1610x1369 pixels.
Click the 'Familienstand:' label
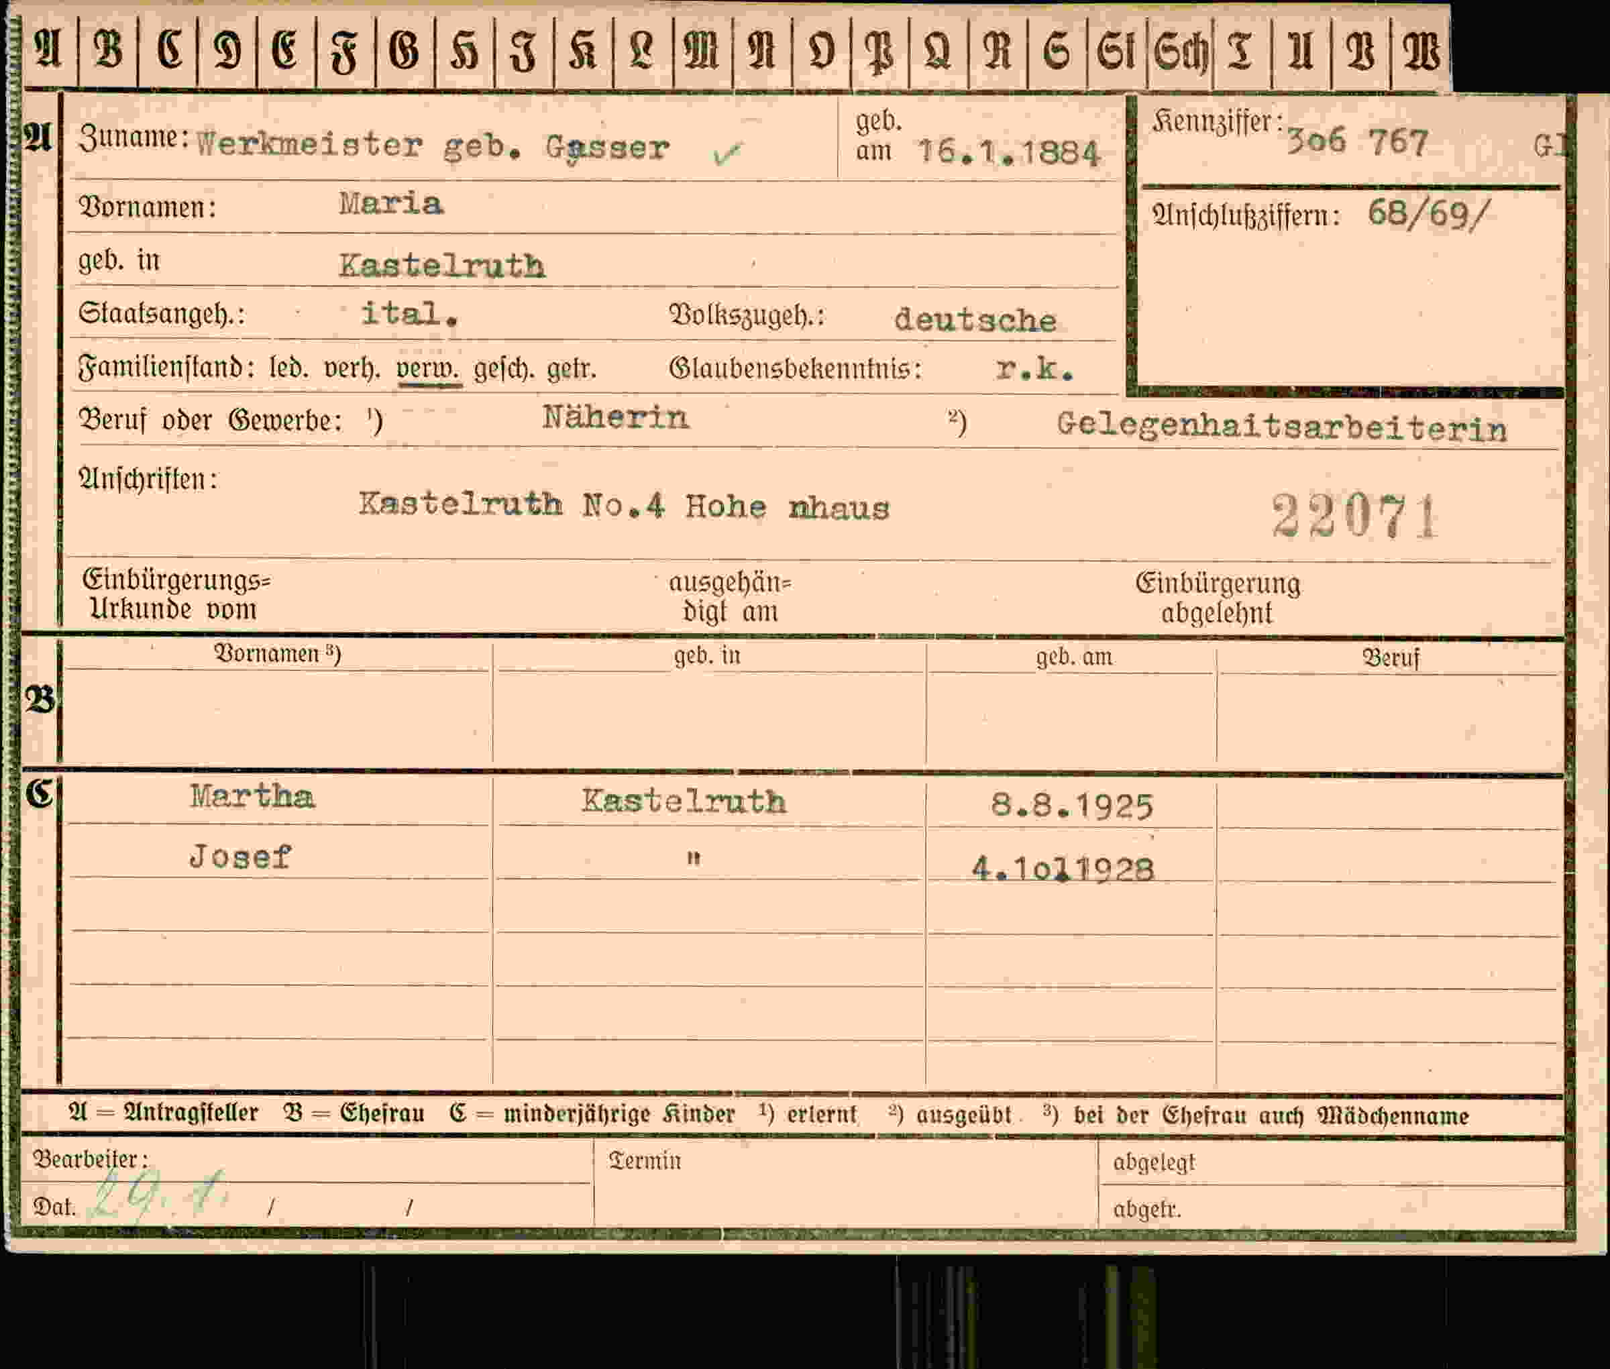167,366
